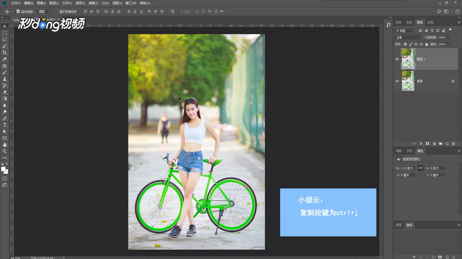
Task: Select the Eraser tool
Action: tap(5, 92)
